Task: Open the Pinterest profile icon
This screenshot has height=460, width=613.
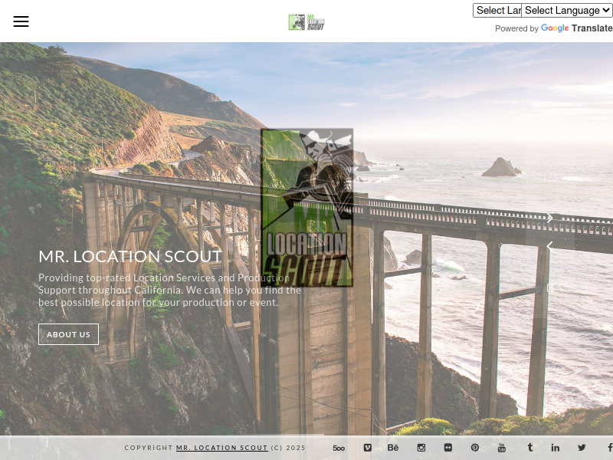Action: tap(475, 448)
